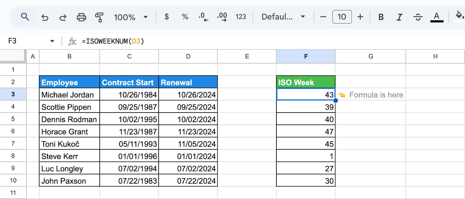Open the 100% zoom dropdown
Image resolution: width=465 pixels, height=199 pixels.
point(131,17)
